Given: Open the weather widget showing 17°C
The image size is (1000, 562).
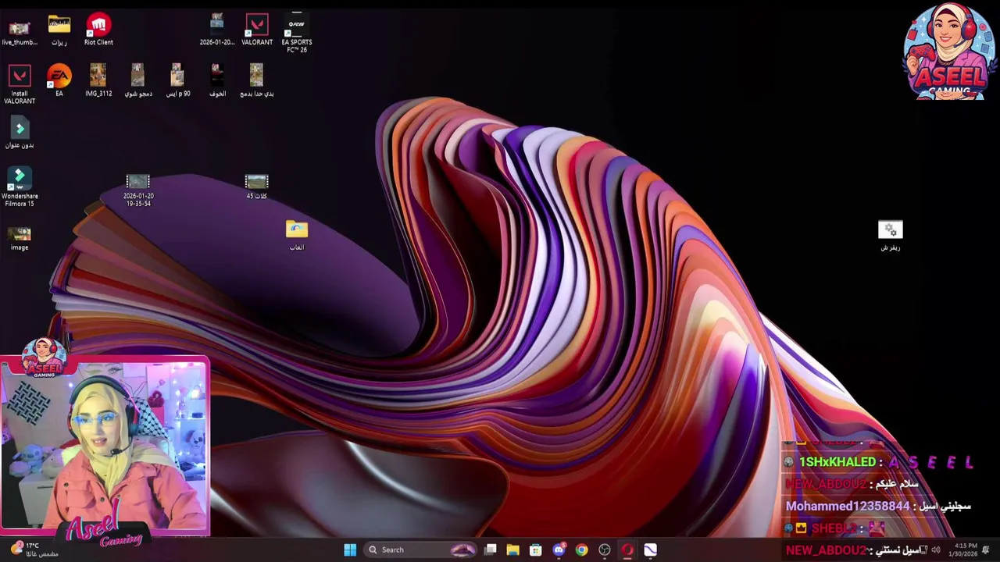Looking at the screenshot, I should click(34, 550).
